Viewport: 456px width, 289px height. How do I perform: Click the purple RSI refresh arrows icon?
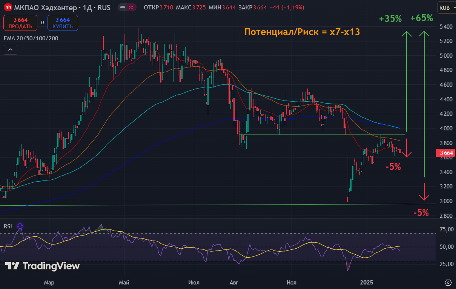(20, 226)
